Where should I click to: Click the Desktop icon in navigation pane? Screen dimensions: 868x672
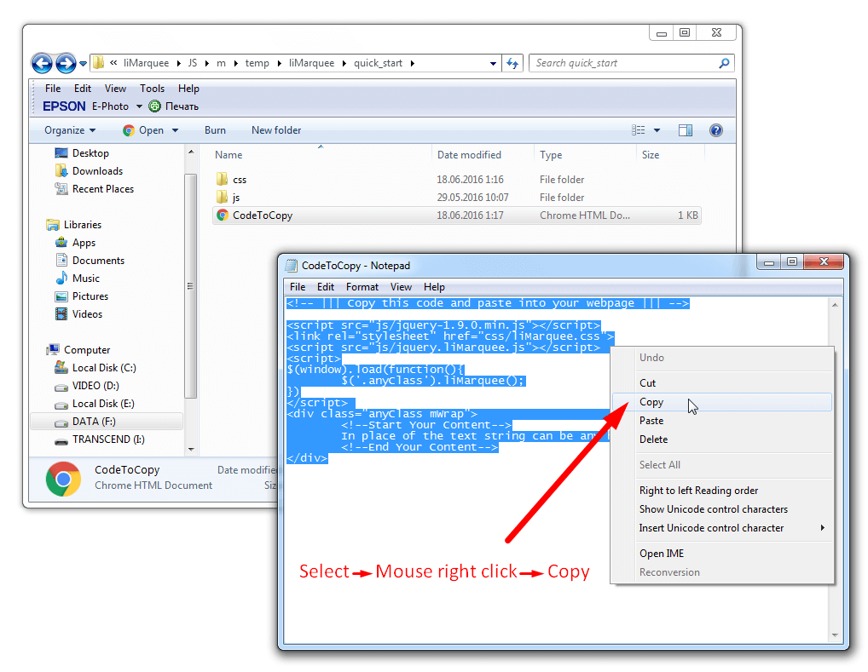coord(61,153)
